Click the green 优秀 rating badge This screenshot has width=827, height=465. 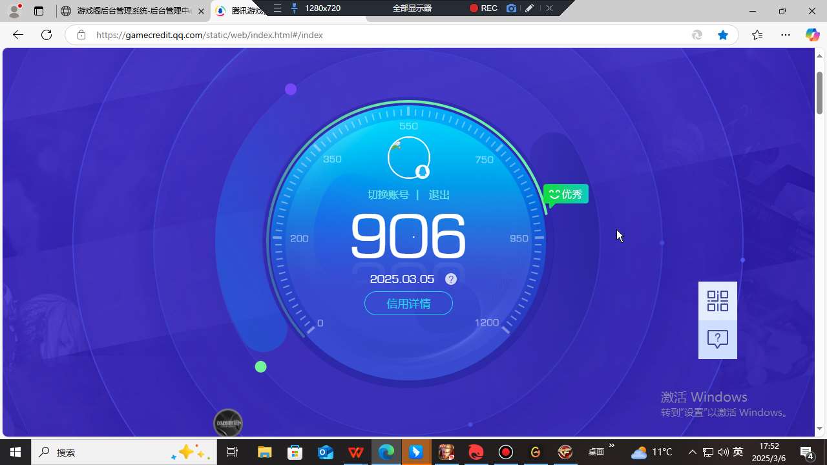tap(566, 194)
